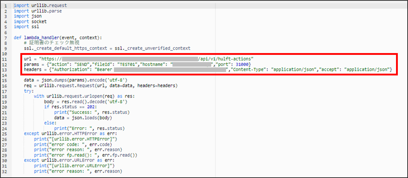Click line number 1 in the gutter
This screenshot has height=178, width=408.
(x=7, y=5)
